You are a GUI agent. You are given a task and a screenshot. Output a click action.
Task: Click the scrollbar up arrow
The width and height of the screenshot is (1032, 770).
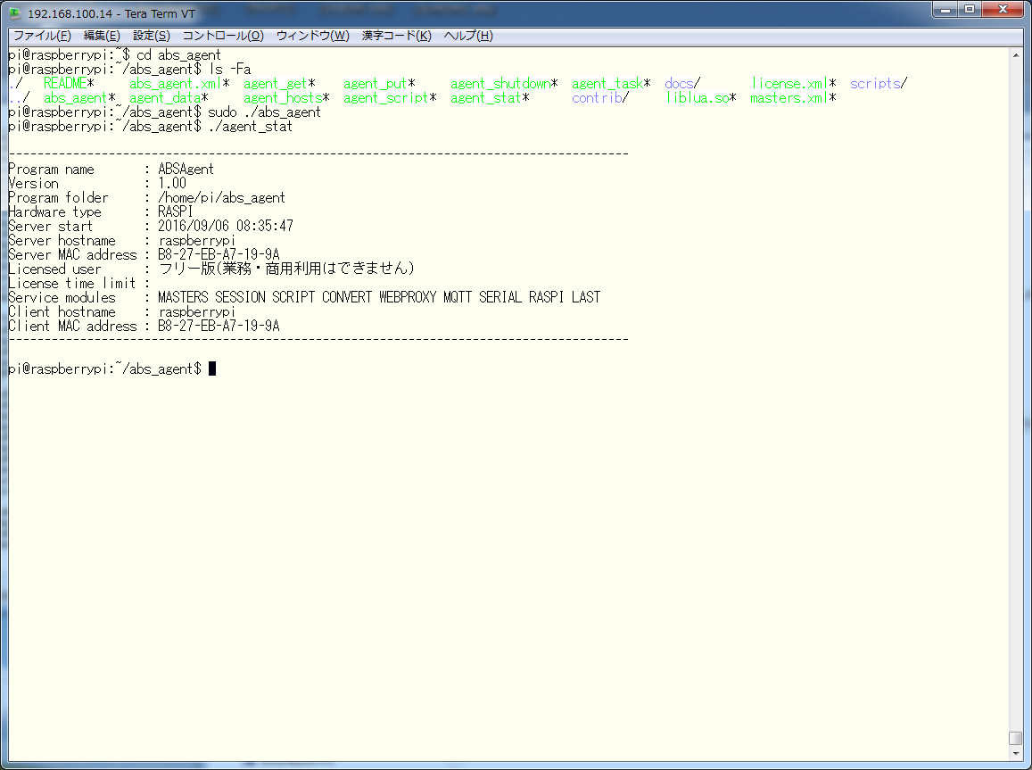coord(1015,54)
